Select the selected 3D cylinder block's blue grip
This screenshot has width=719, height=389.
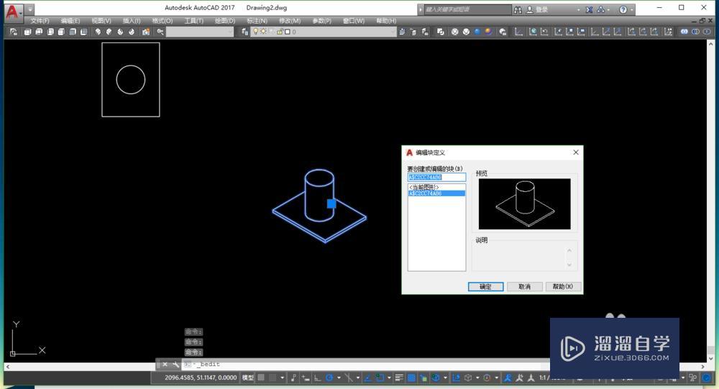(331, 203)
